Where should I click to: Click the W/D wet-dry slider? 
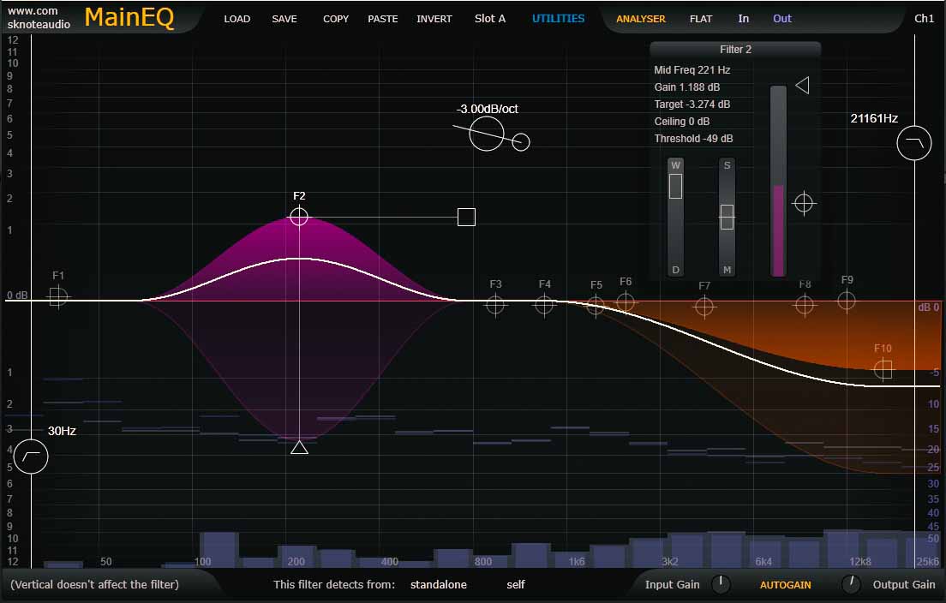(x=675, y=186)
